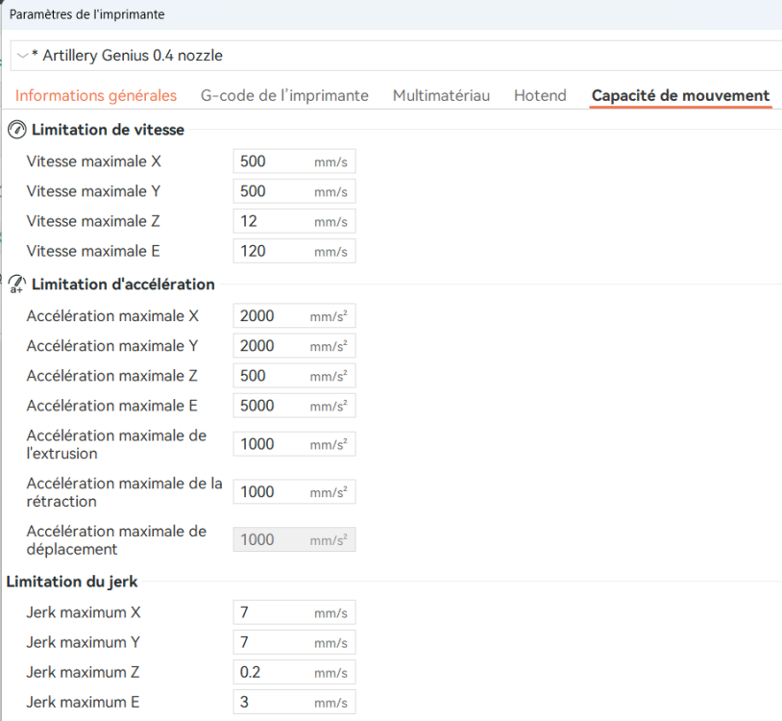
Task: Click the Vitesse maximale Z label
Action: pyautogui.click(x=93, y=221)
